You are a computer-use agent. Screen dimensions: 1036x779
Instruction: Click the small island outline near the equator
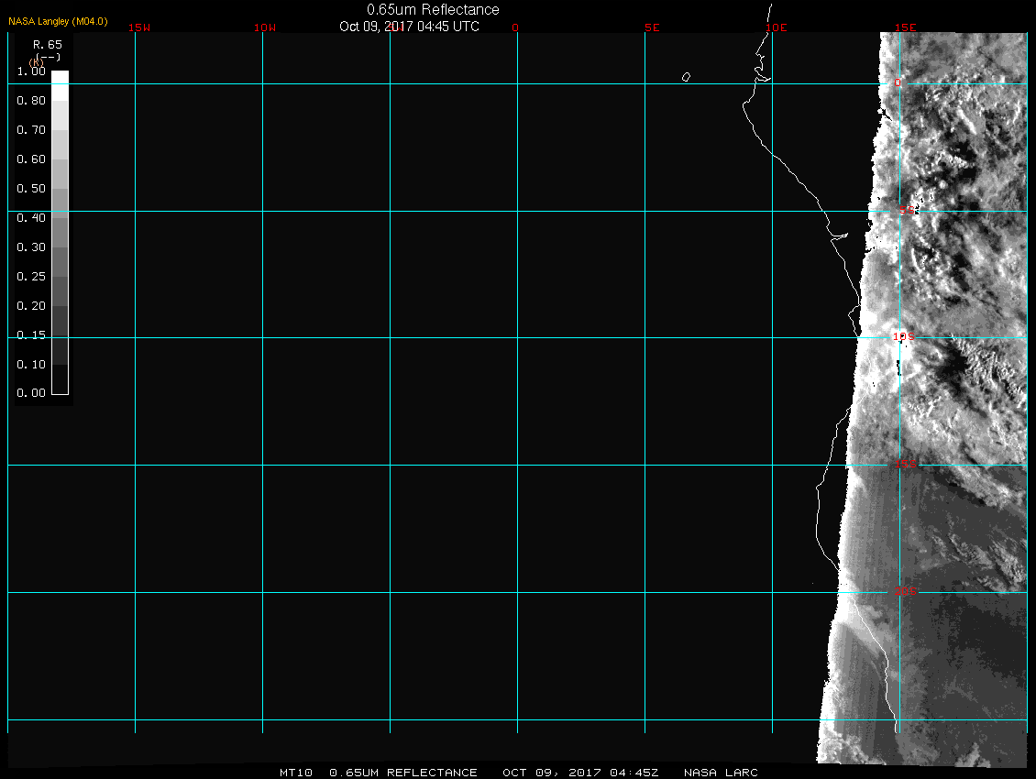pos(686,77)
